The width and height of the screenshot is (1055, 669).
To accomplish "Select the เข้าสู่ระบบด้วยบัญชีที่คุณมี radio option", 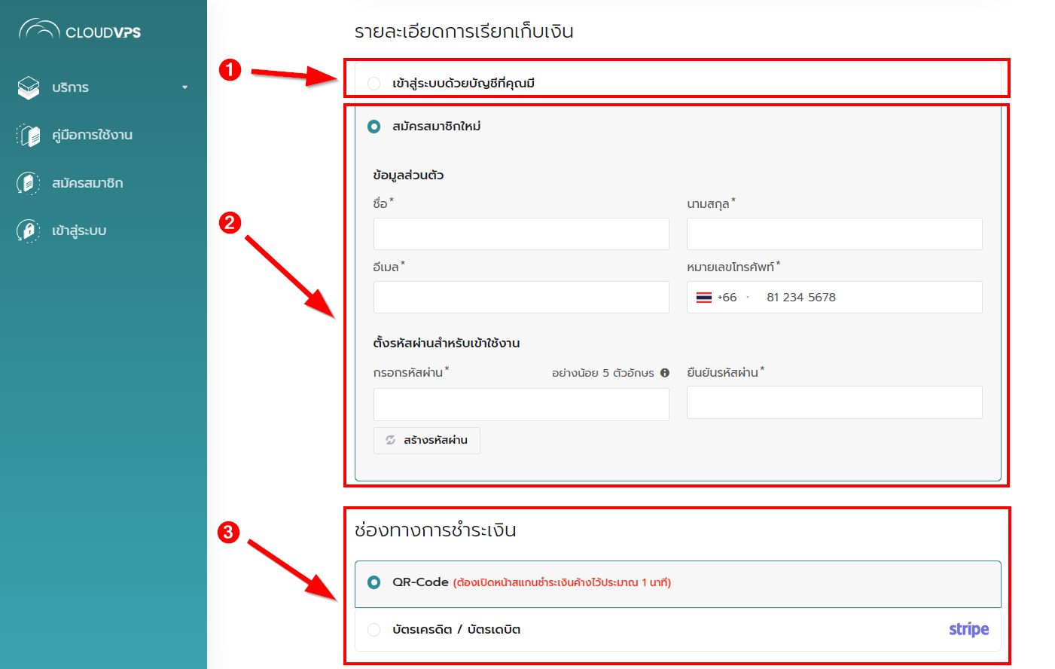I will (374, 84).
